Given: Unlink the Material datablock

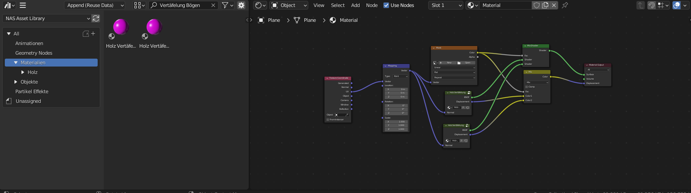Looking at the screenshot, I should tap(554, 5).
